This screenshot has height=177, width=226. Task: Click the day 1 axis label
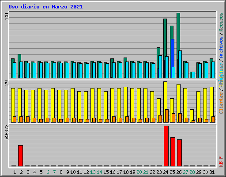tap(15, 172)
